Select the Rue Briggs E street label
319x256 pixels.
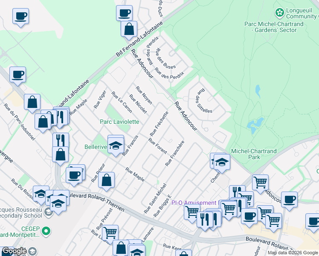(162, 206)
